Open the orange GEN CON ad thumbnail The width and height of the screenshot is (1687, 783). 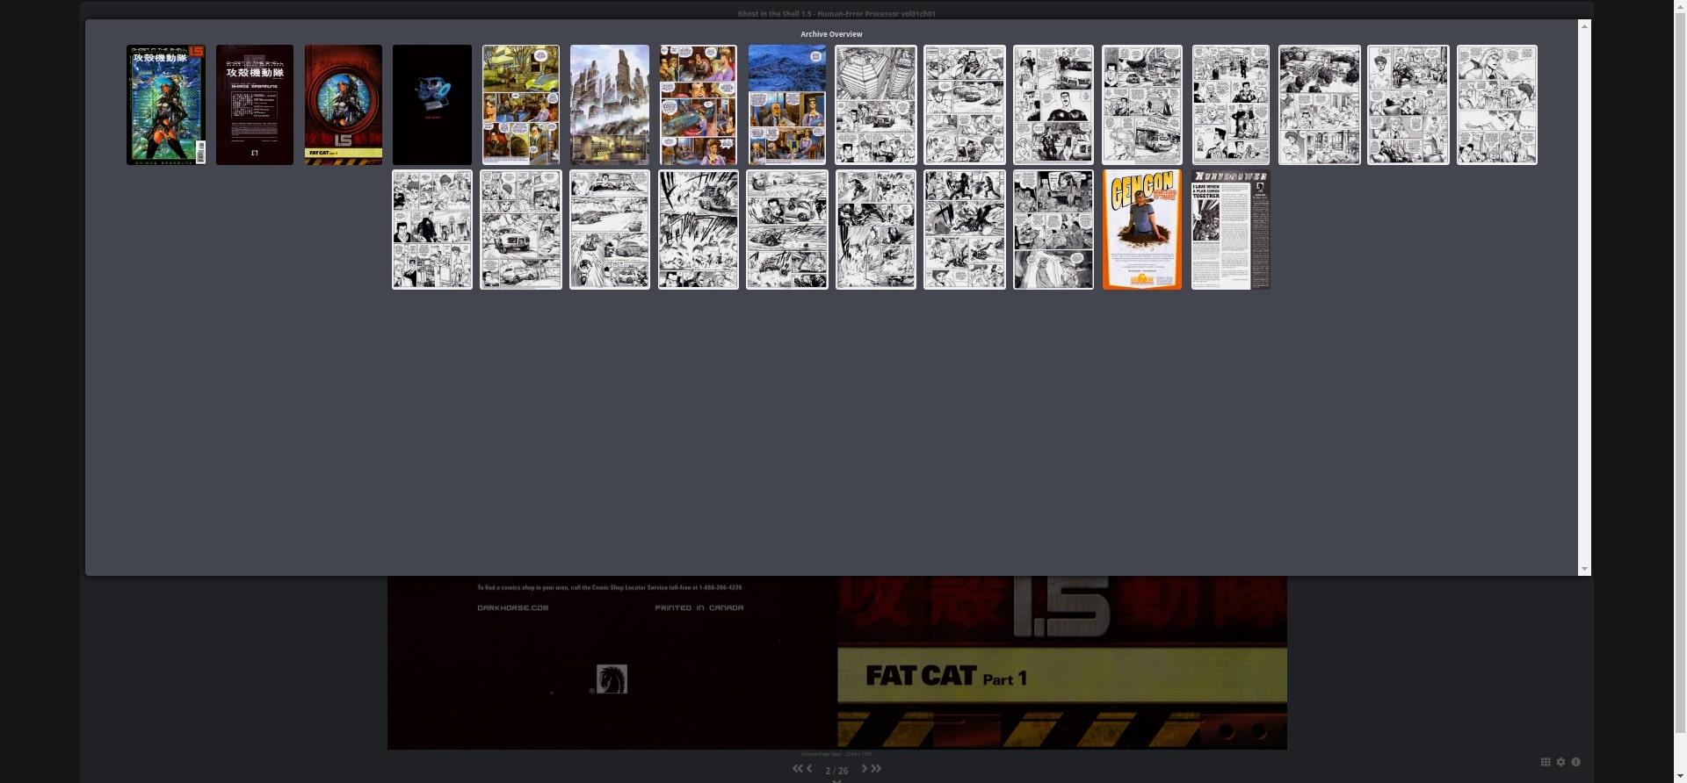[1142, 229]
